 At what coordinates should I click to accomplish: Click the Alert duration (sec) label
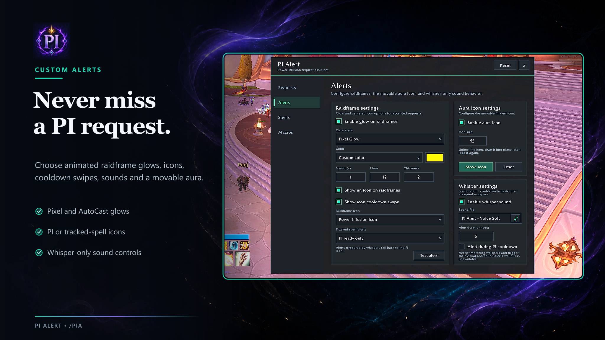[474, 228]
